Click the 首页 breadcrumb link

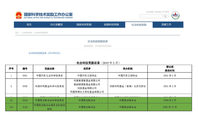[17, 33]
